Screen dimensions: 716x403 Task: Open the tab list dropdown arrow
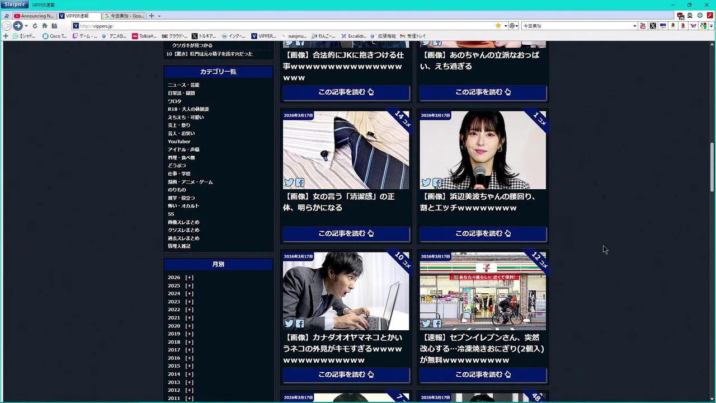159,16
